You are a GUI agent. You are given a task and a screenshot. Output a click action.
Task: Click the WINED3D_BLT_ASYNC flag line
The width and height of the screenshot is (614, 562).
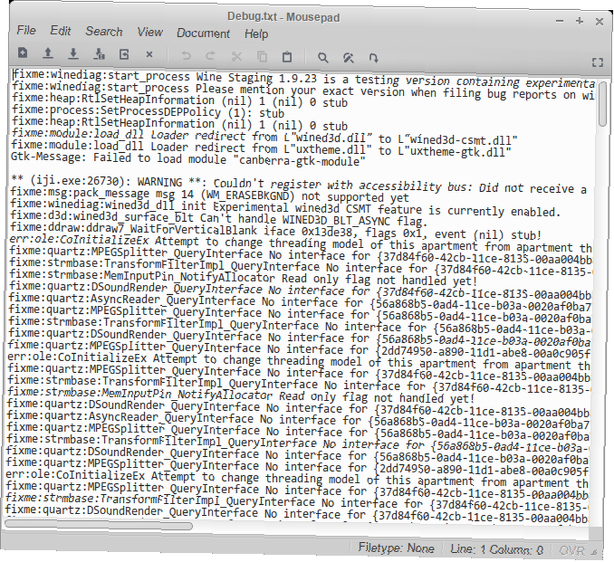point(219,220)
